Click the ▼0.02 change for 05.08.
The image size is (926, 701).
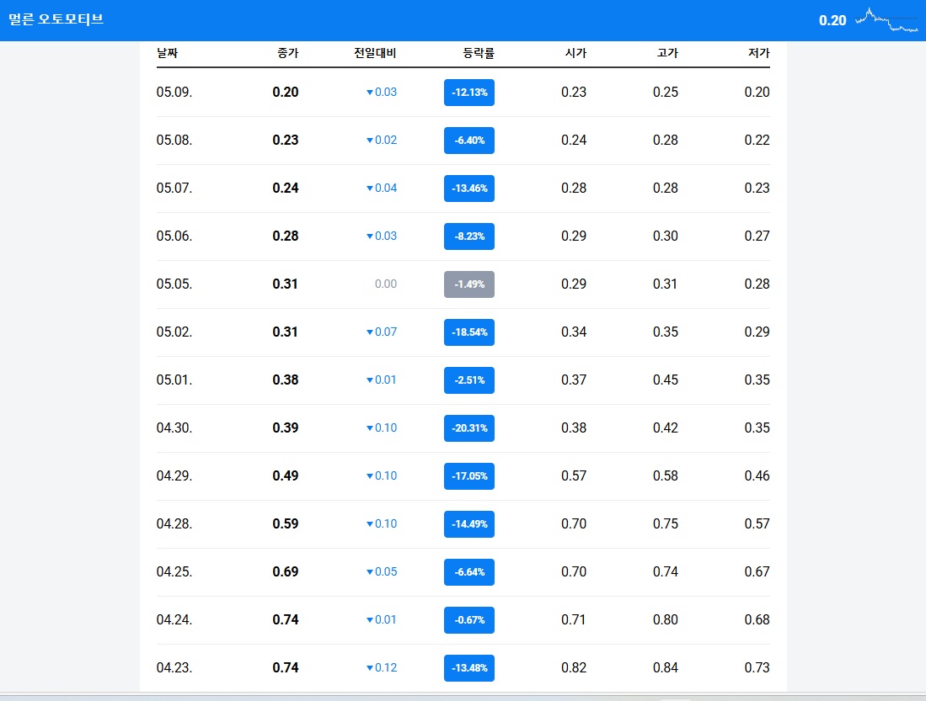[x=382, y=140]
